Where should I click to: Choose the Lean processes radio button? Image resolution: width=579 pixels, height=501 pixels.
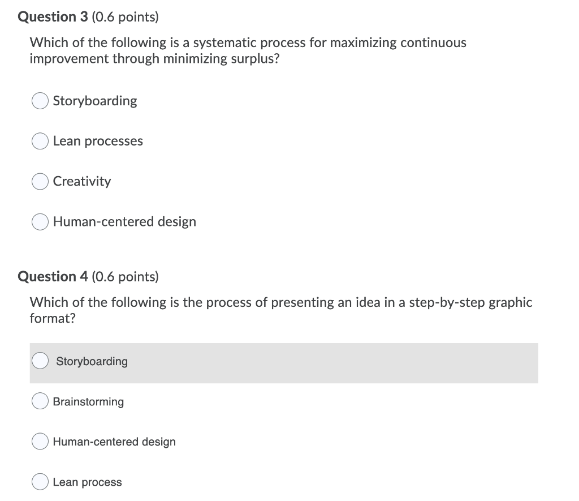point(40,141)
